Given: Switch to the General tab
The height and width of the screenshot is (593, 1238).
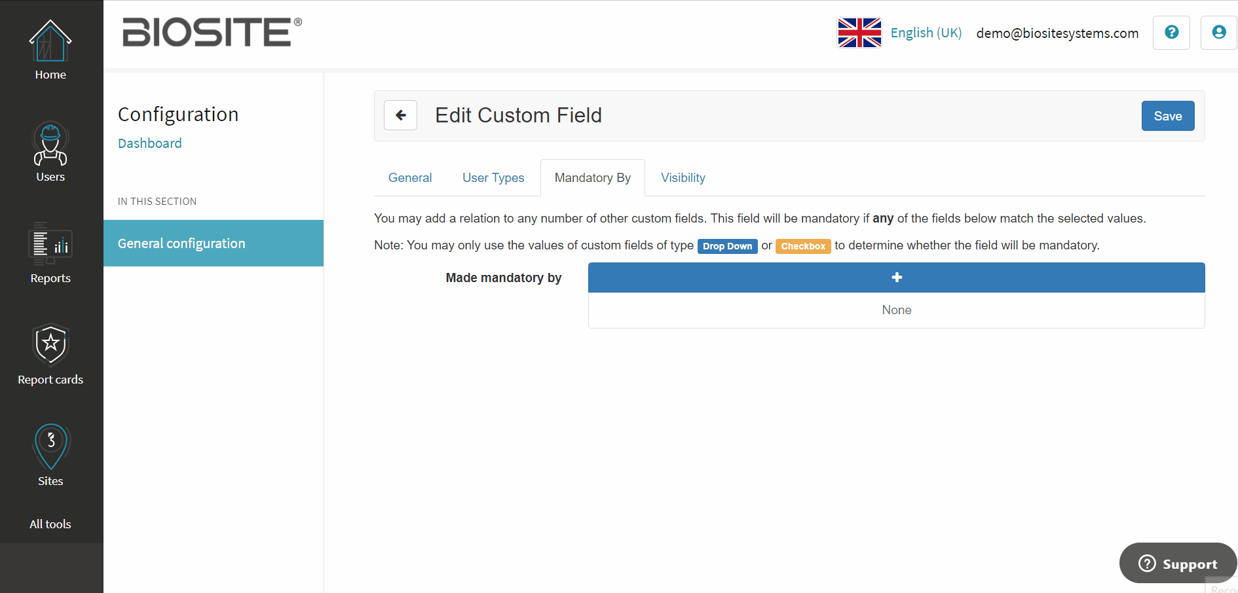Looking at the screenshot, I should (410, 177).
